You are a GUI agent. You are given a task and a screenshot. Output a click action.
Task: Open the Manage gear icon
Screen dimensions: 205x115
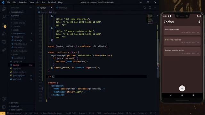pos(4,107)
